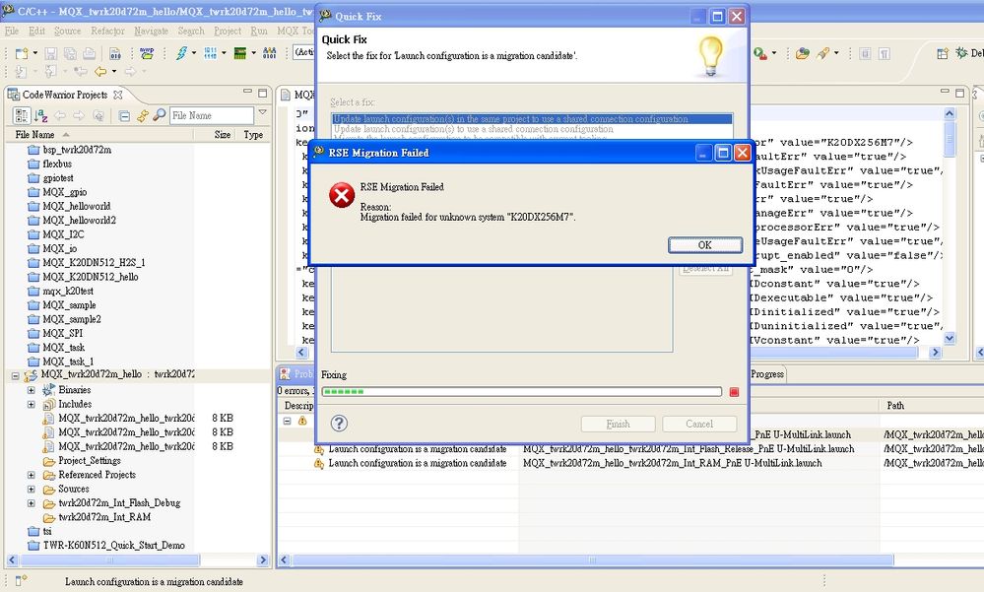Click the Print toolbar icon
This screenshot has height=592, width=984.
(89, 53)
